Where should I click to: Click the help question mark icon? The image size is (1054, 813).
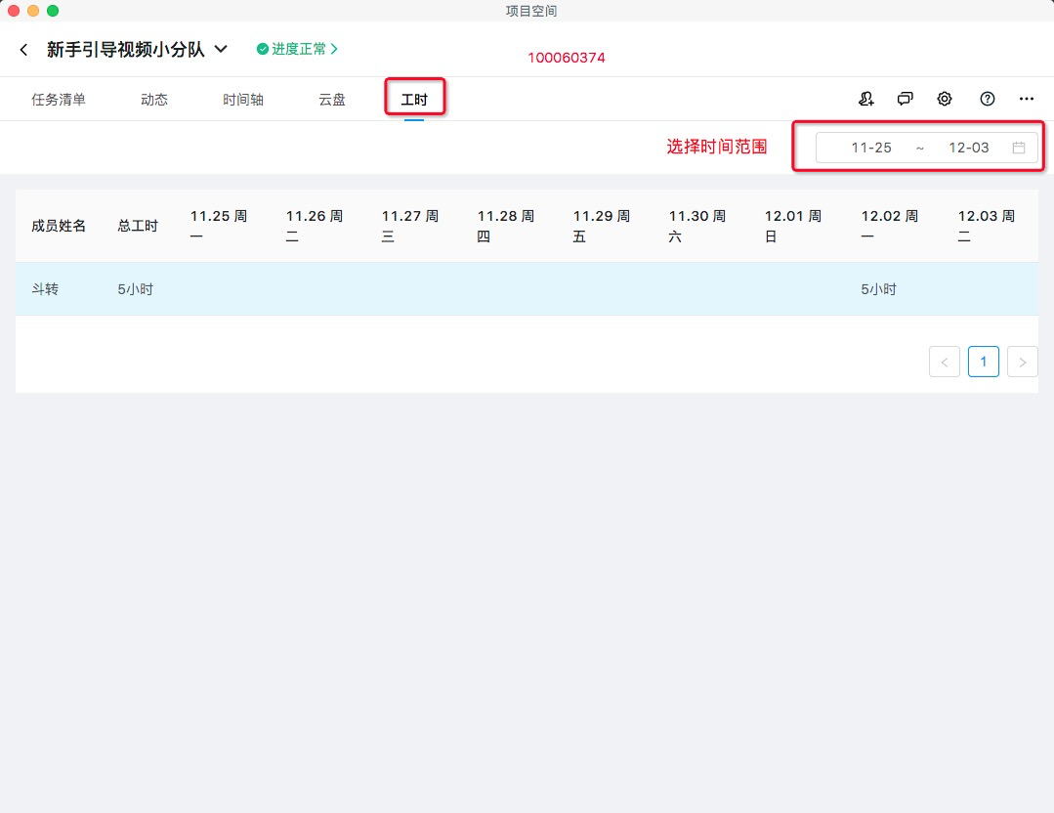pyautogui.click(x=987, y=99)
